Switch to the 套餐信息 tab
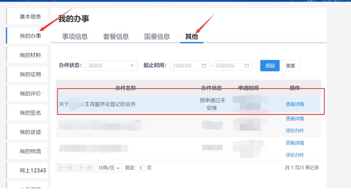This screenshot has height=194, width=351. (116, 37)
